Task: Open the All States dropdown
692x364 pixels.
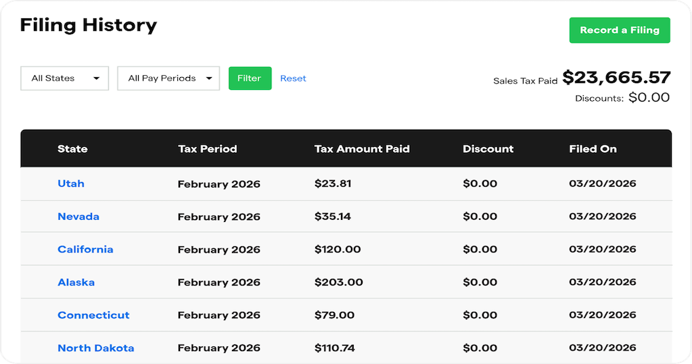Action: pos(65,78)
